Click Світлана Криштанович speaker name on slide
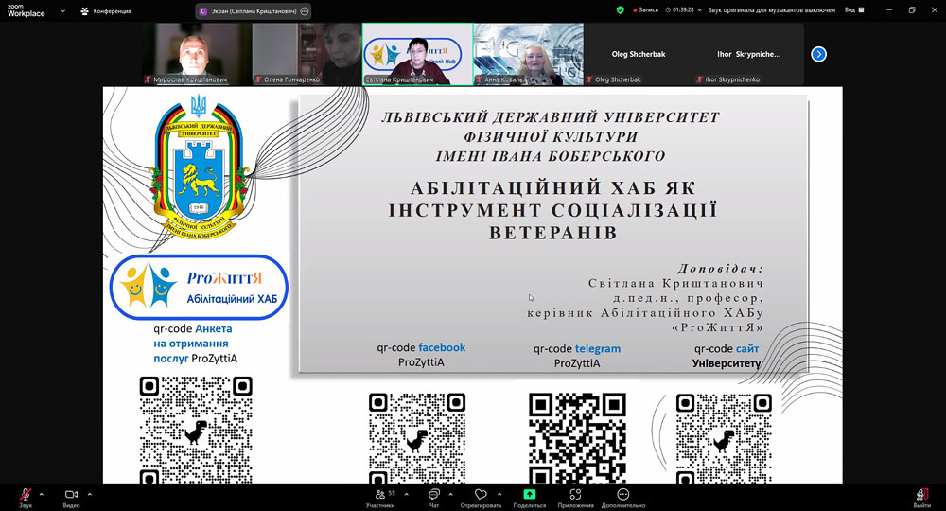The image size is (946, 511). [675, 283]
